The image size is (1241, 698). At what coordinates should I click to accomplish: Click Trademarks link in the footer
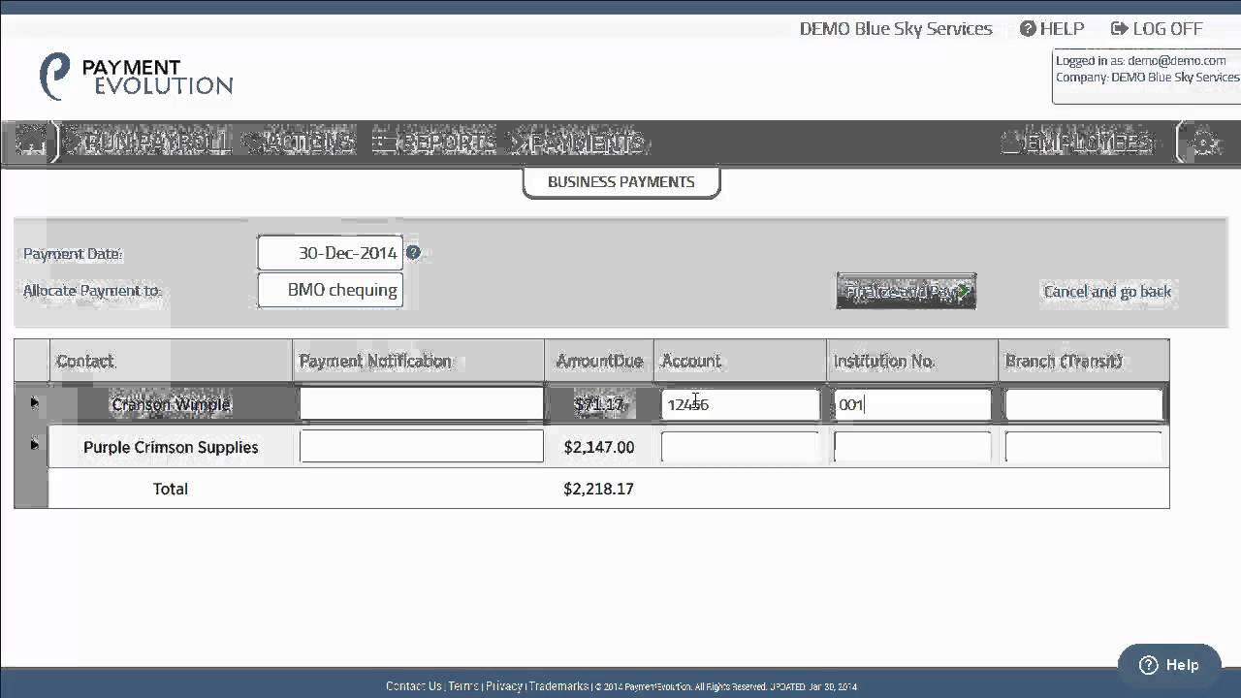559,686
